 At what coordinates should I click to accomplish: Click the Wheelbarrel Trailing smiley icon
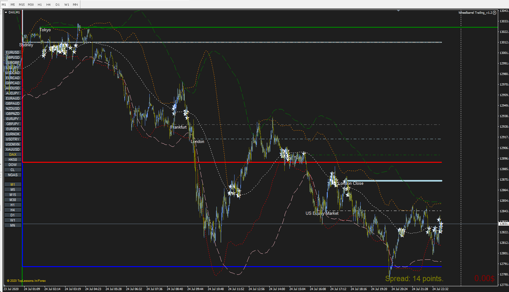click(495, 13)
